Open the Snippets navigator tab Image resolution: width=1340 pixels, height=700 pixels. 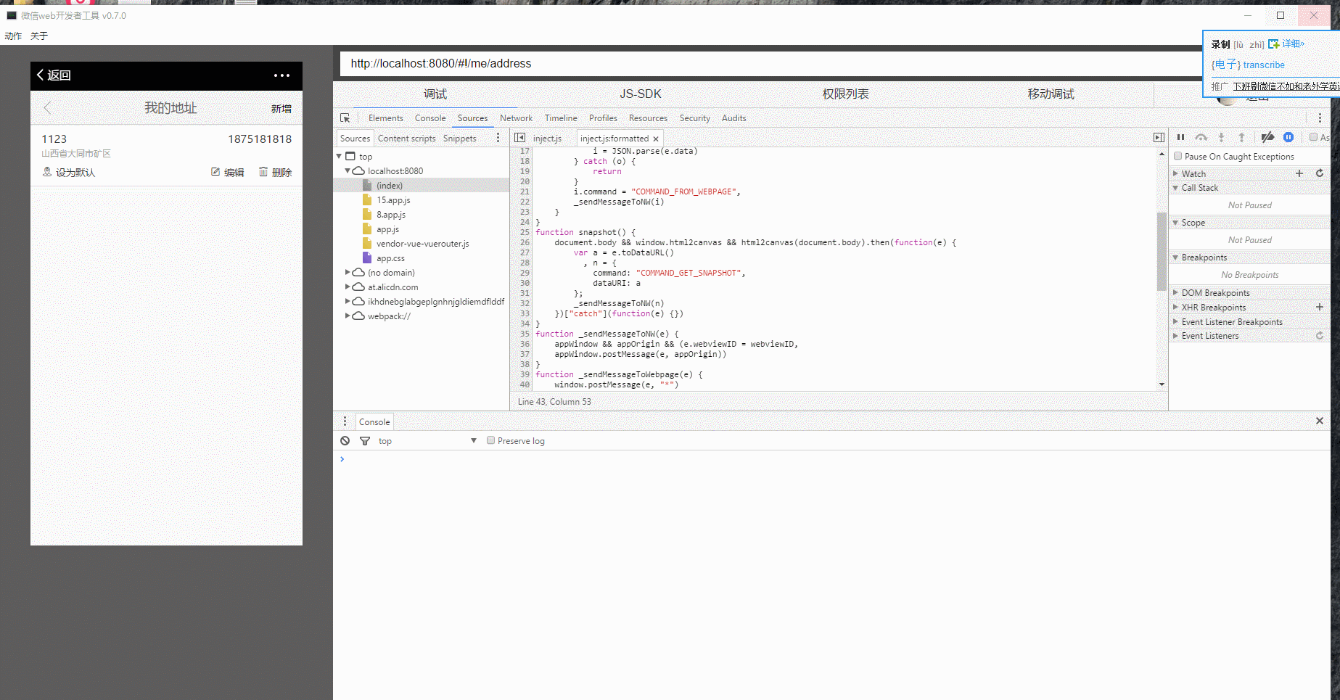coord(459,139)
